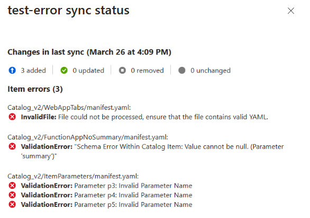This screenshot has height=218, width=310.
Task: Click the gray square removed icon
Action: [x=122, y=71]
